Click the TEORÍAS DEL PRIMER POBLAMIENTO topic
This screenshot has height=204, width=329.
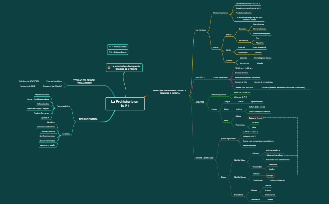point(84,81)
